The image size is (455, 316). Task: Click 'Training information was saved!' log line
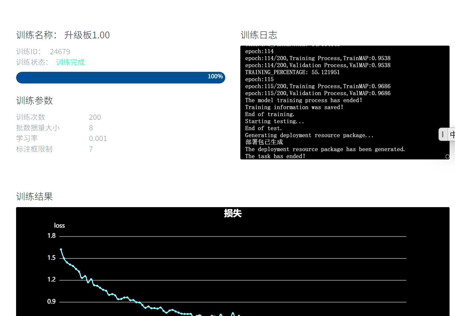point(294,107)
